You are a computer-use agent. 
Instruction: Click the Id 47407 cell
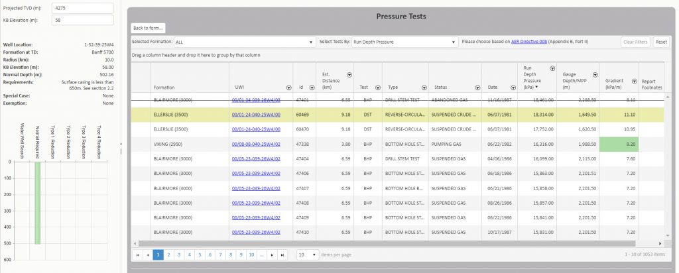(304, 188)
